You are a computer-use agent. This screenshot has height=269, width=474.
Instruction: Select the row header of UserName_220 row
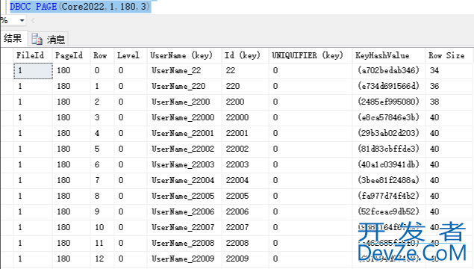tap(7, 87)
